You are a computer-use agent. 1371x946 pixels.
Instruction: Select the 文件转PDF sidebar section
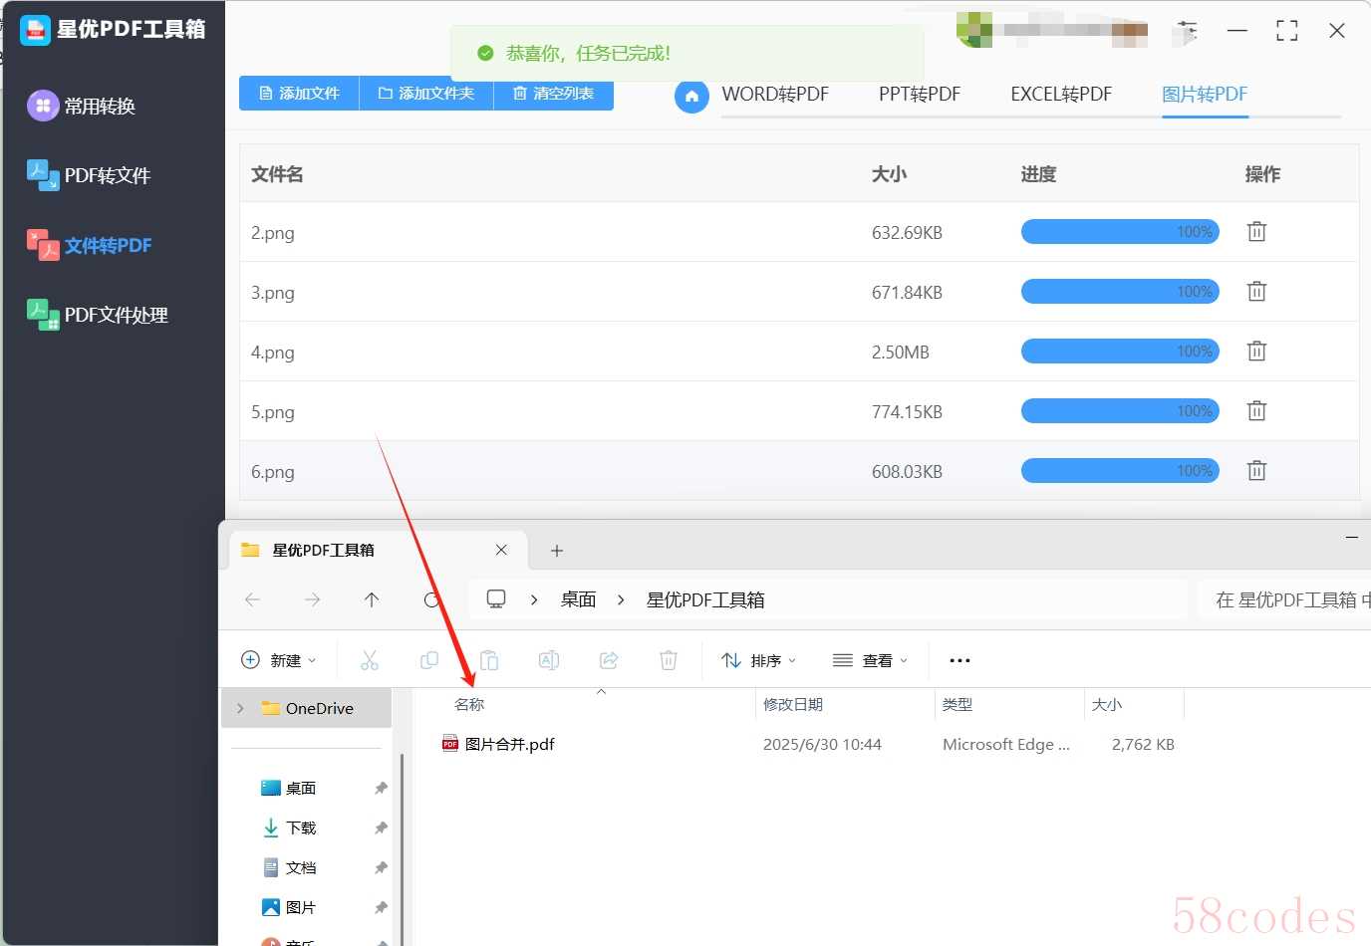pos(90,245)
